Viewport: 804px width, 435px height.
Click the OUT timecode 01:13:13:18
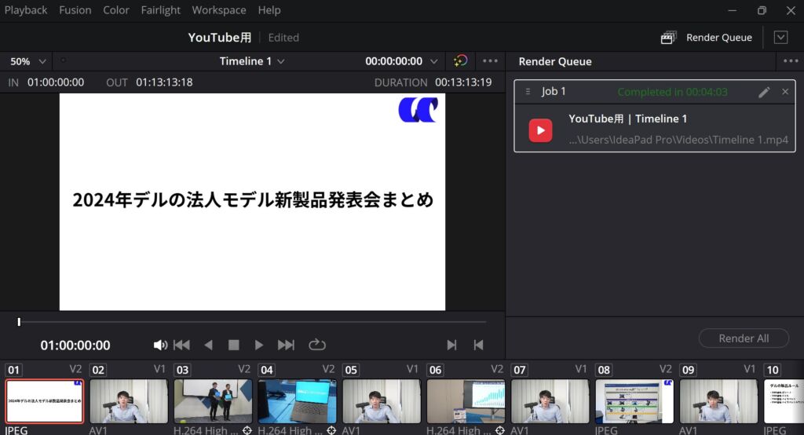[164, 82]
